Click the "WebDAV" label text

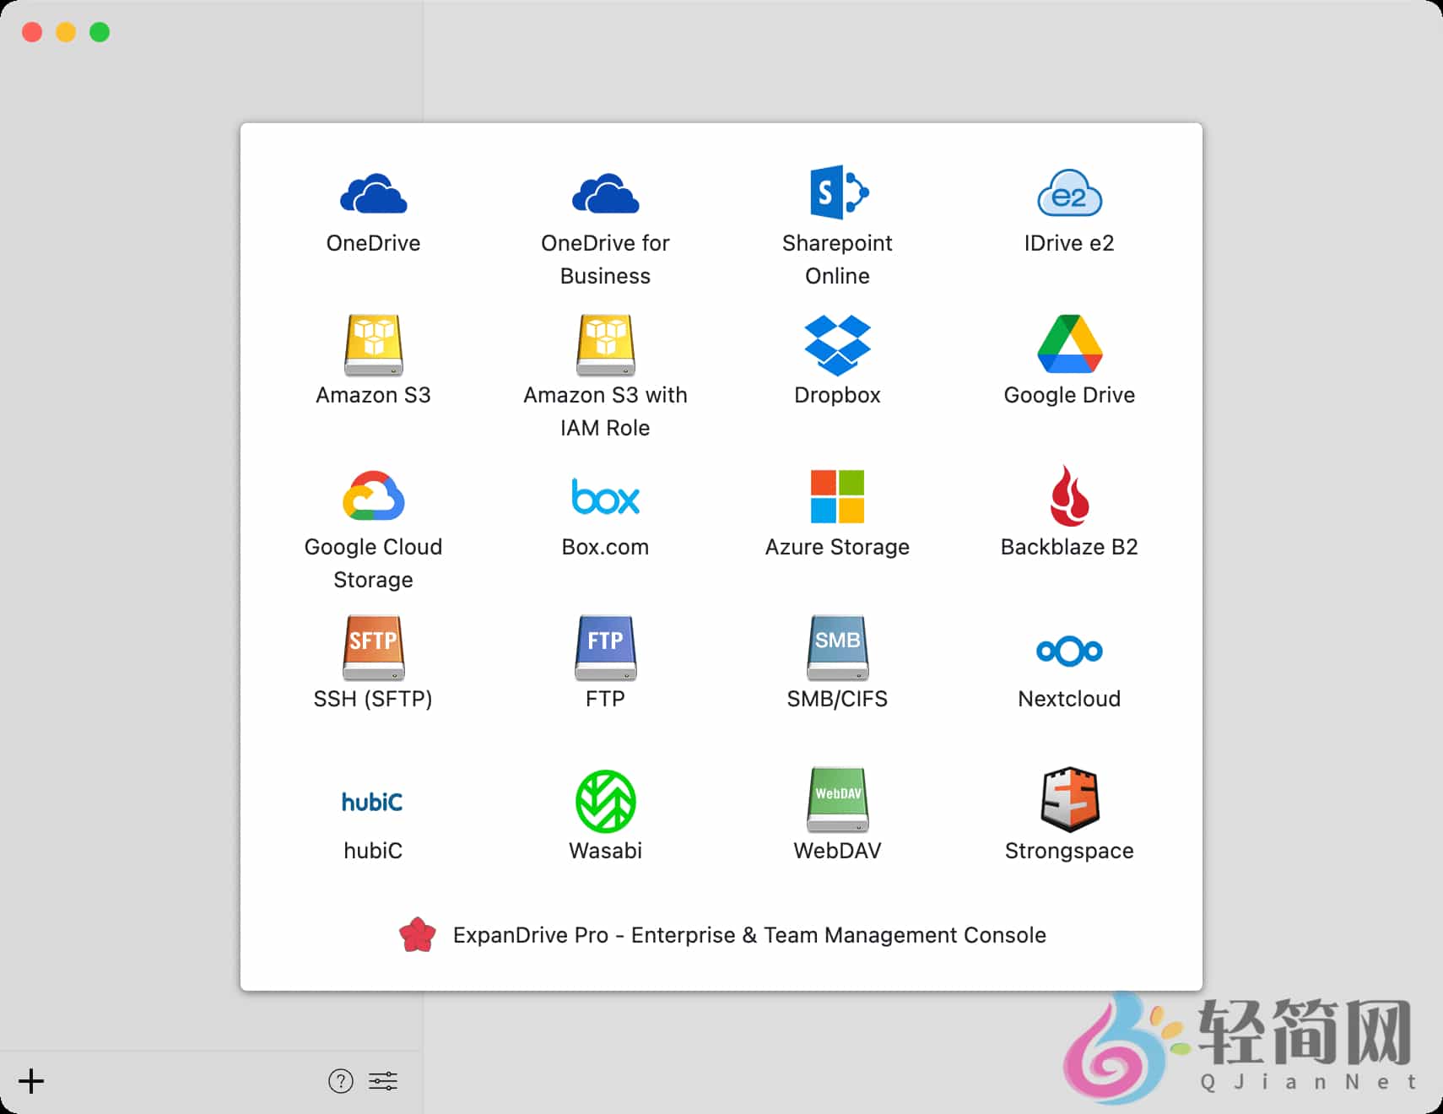coord(837,851)
